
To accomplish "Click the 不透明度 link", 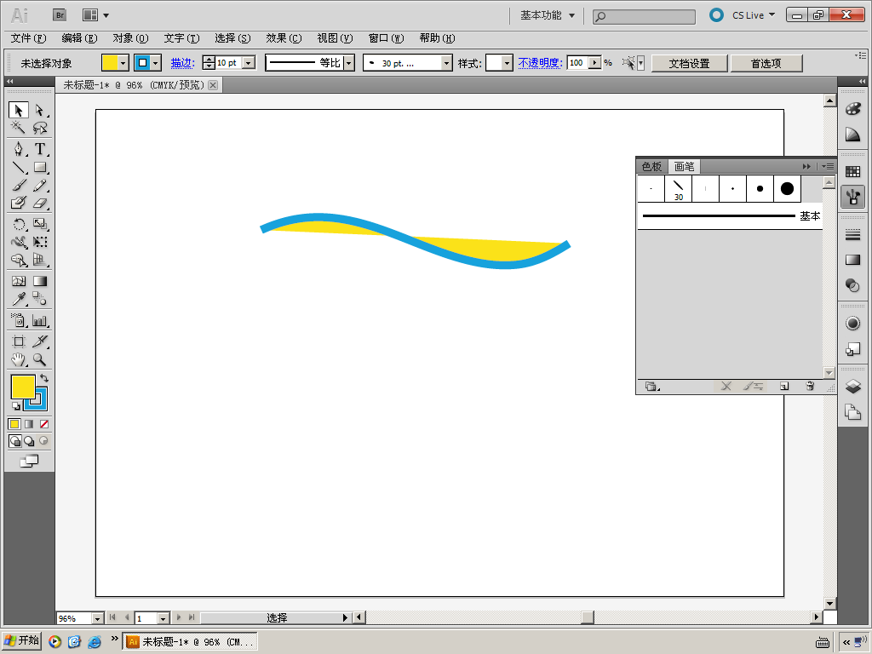I will click(x=540, y=63).
